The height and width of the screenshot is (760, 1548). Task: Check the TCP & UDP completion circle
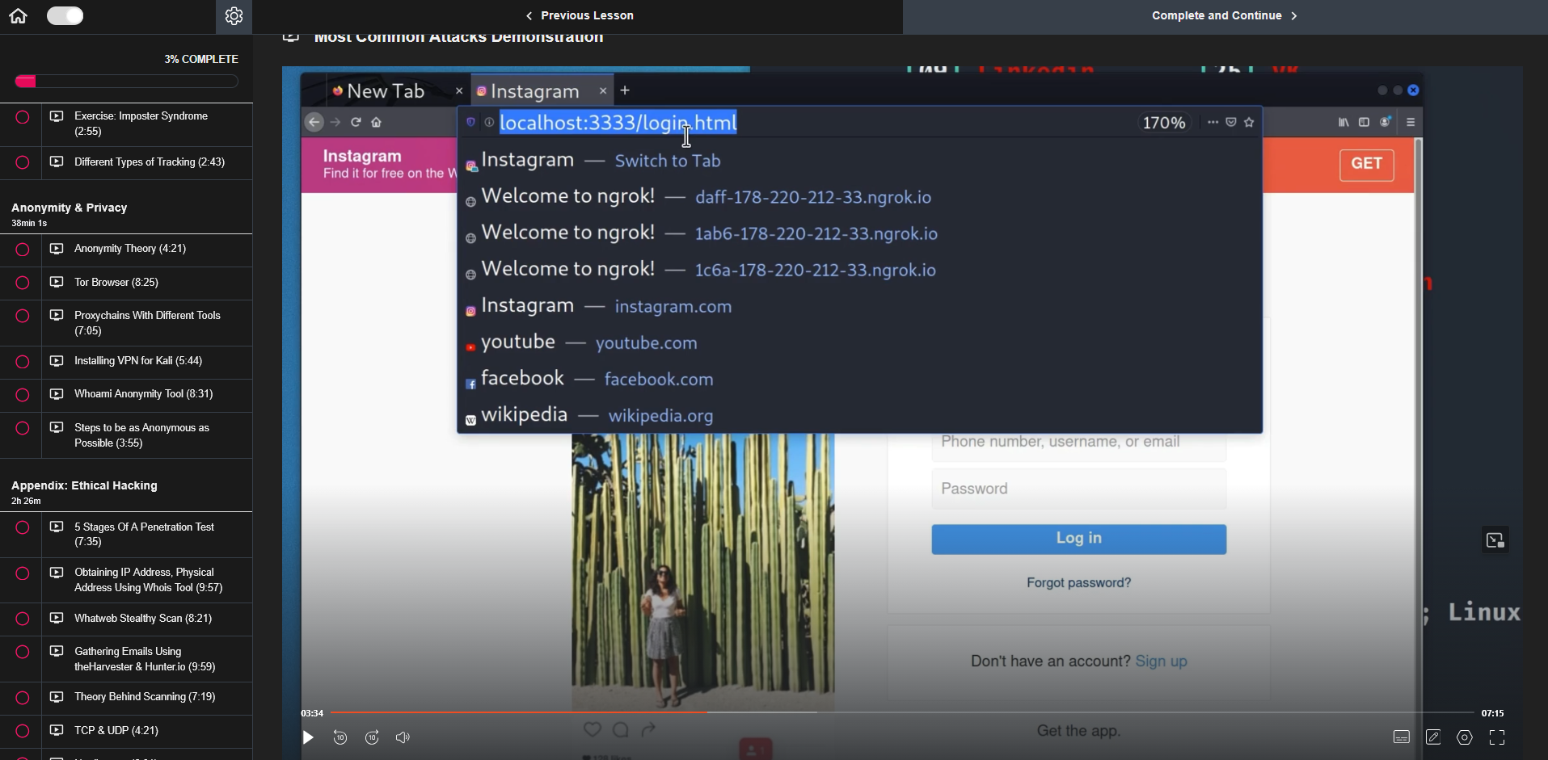(x=23, y=731)
